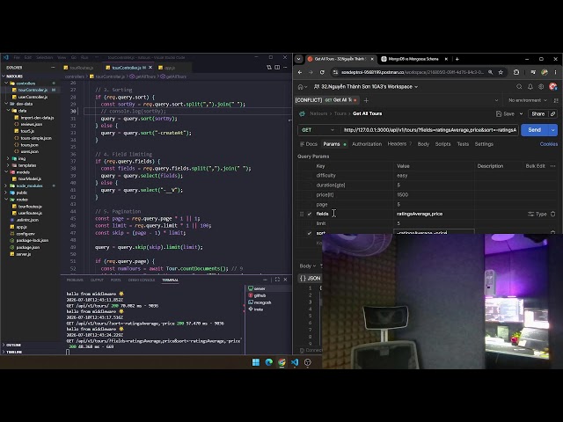Open Postman notifications bell
This screenshot has width=563, height=422.
pyautogui.click(x=530, y=86)
